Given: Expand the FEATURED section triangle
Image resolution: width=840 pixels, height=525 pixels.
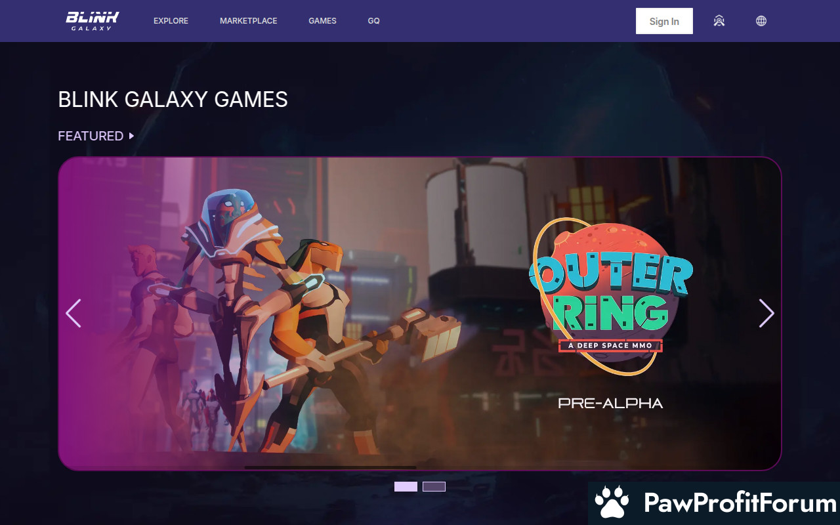Looking at the screenshot, I should tap(132, 136).
